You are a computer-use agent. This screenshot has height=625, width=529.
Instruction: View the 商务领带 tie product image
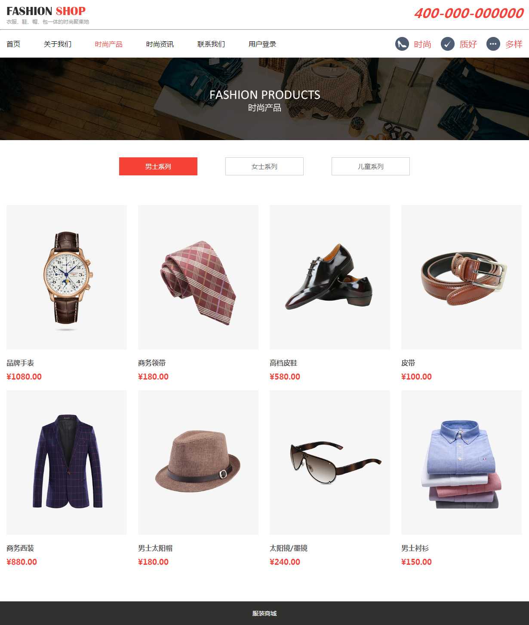pos(198,277)
